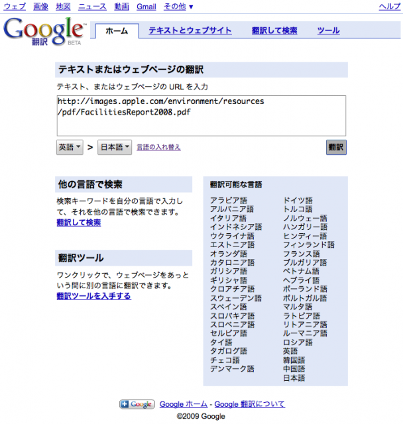Click 翻訳して検索 link under 他の言語で検索

click(79, 223)
